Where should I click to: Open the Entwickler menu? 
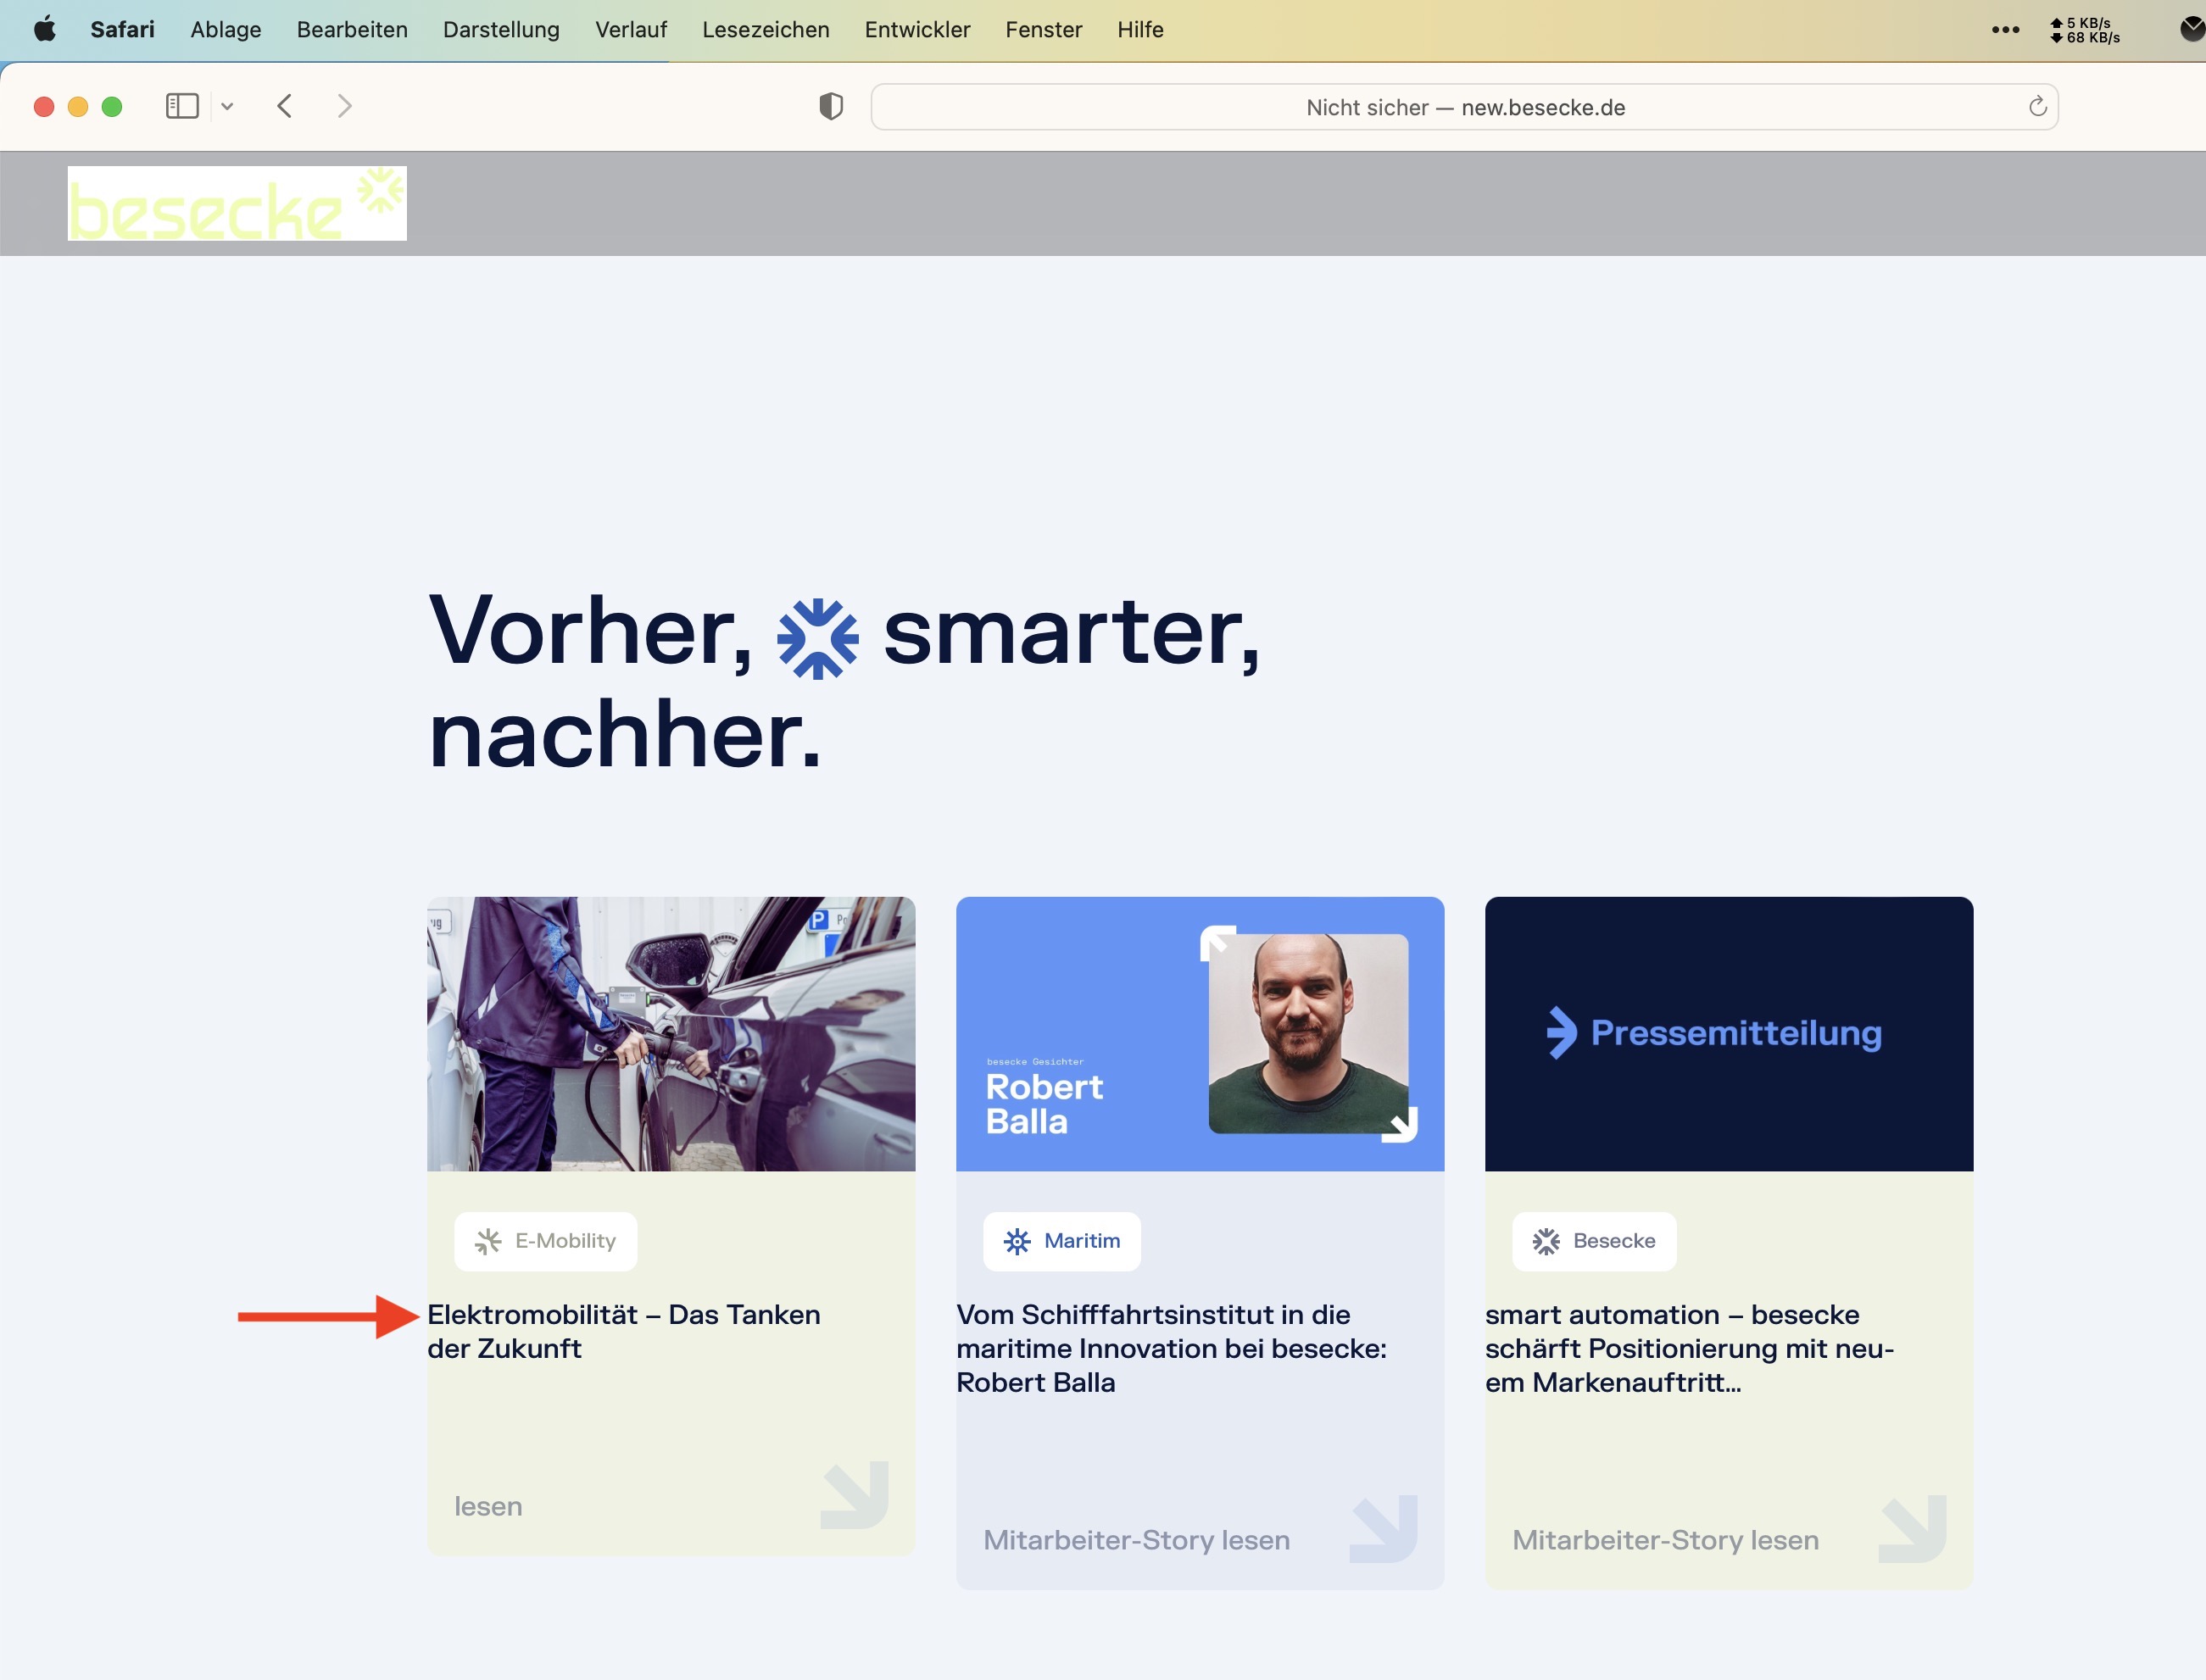click(x=917, y=30)
